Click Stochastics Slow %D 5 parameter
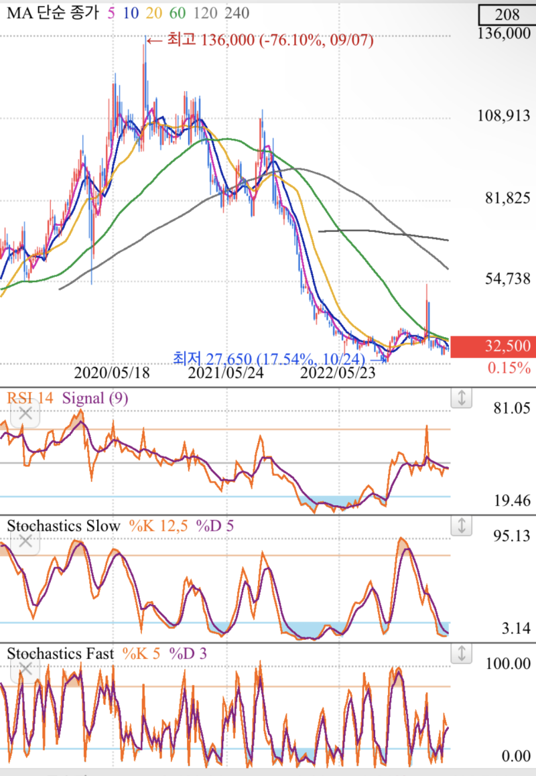Viewport: 536px width, 776px height. click(x=215, y=525)
